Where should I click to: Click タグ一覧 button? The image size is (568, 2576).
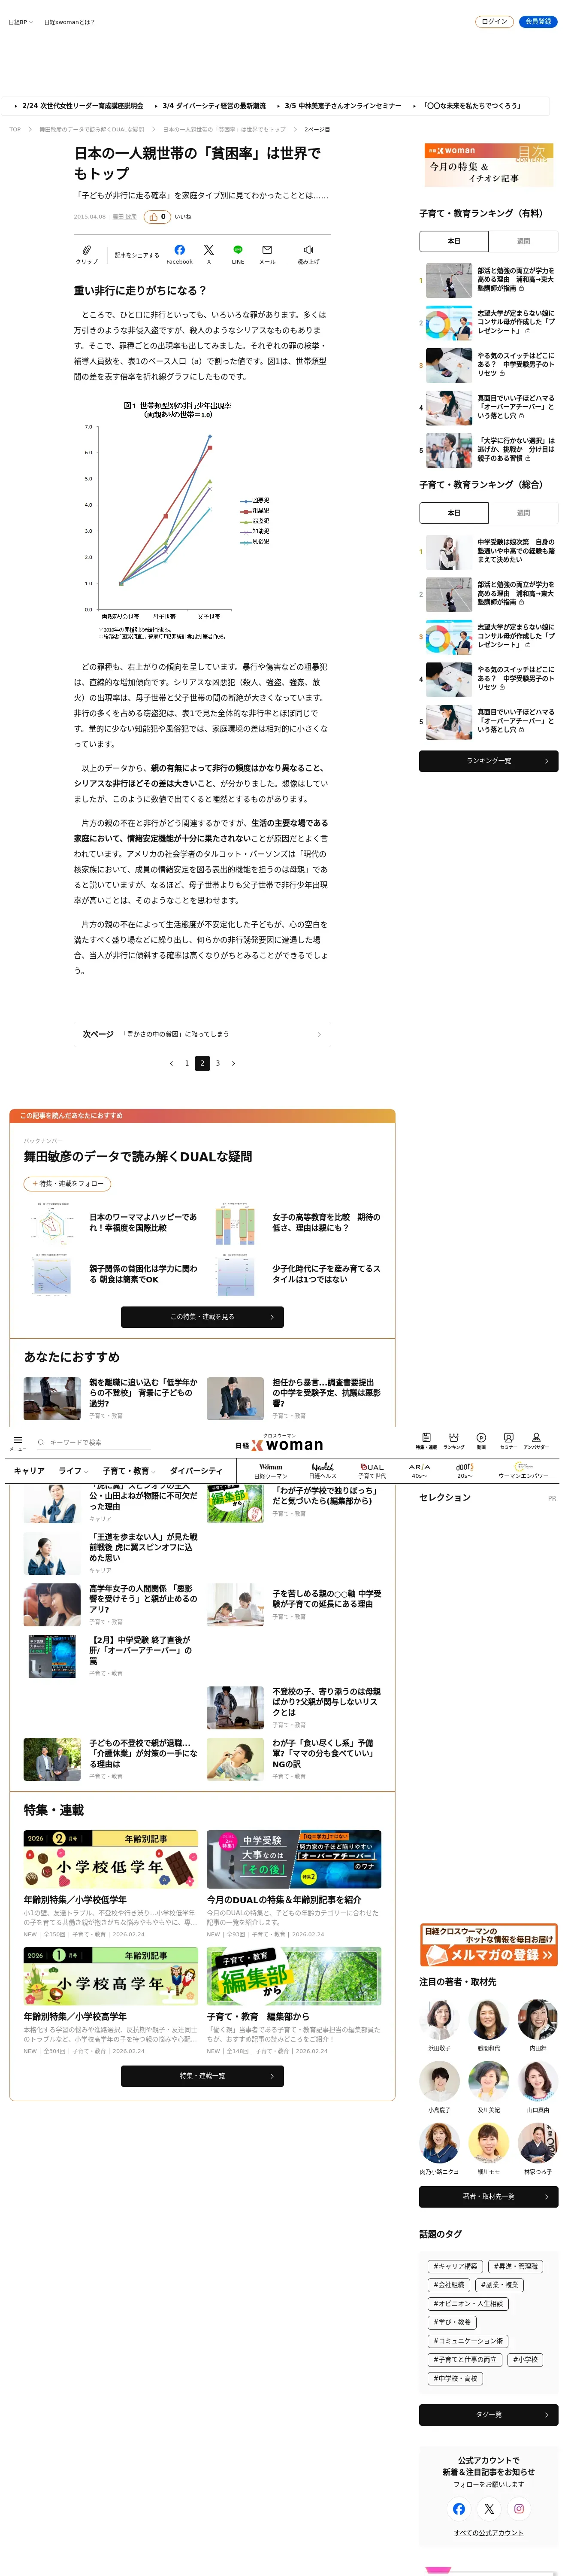click(488, 2415)
